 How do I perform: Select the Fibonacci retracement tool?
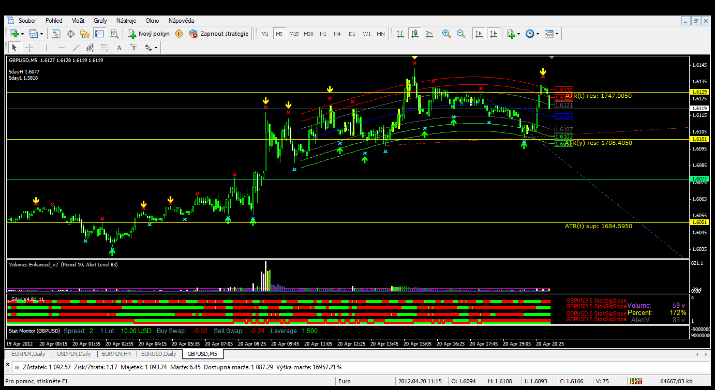tap(105, 48)
